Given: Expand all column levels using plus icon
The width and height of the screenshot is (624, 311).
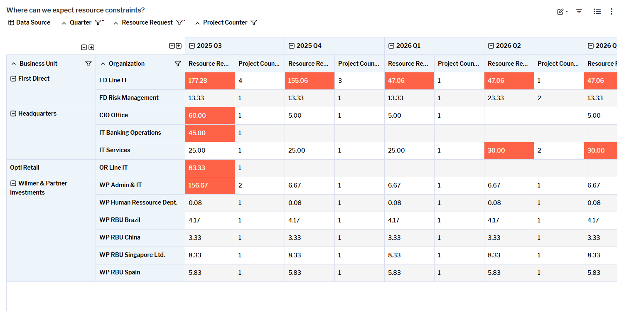Looking at the screenshot, I should point(179,46).
